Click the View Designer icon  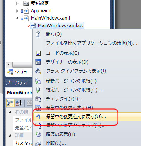[38, 62]
